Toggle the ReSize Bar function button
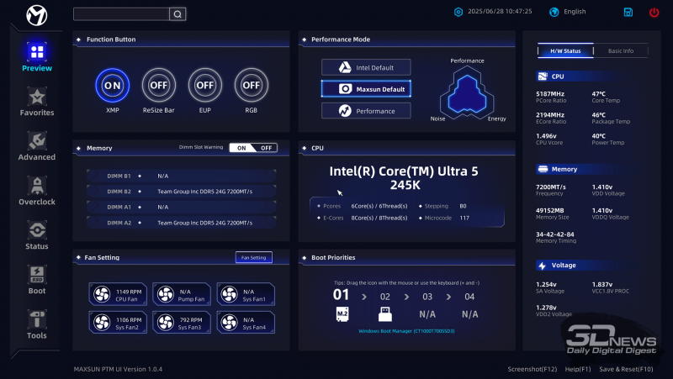This screenshot has width=673, height=379. (x=159, y=86)
